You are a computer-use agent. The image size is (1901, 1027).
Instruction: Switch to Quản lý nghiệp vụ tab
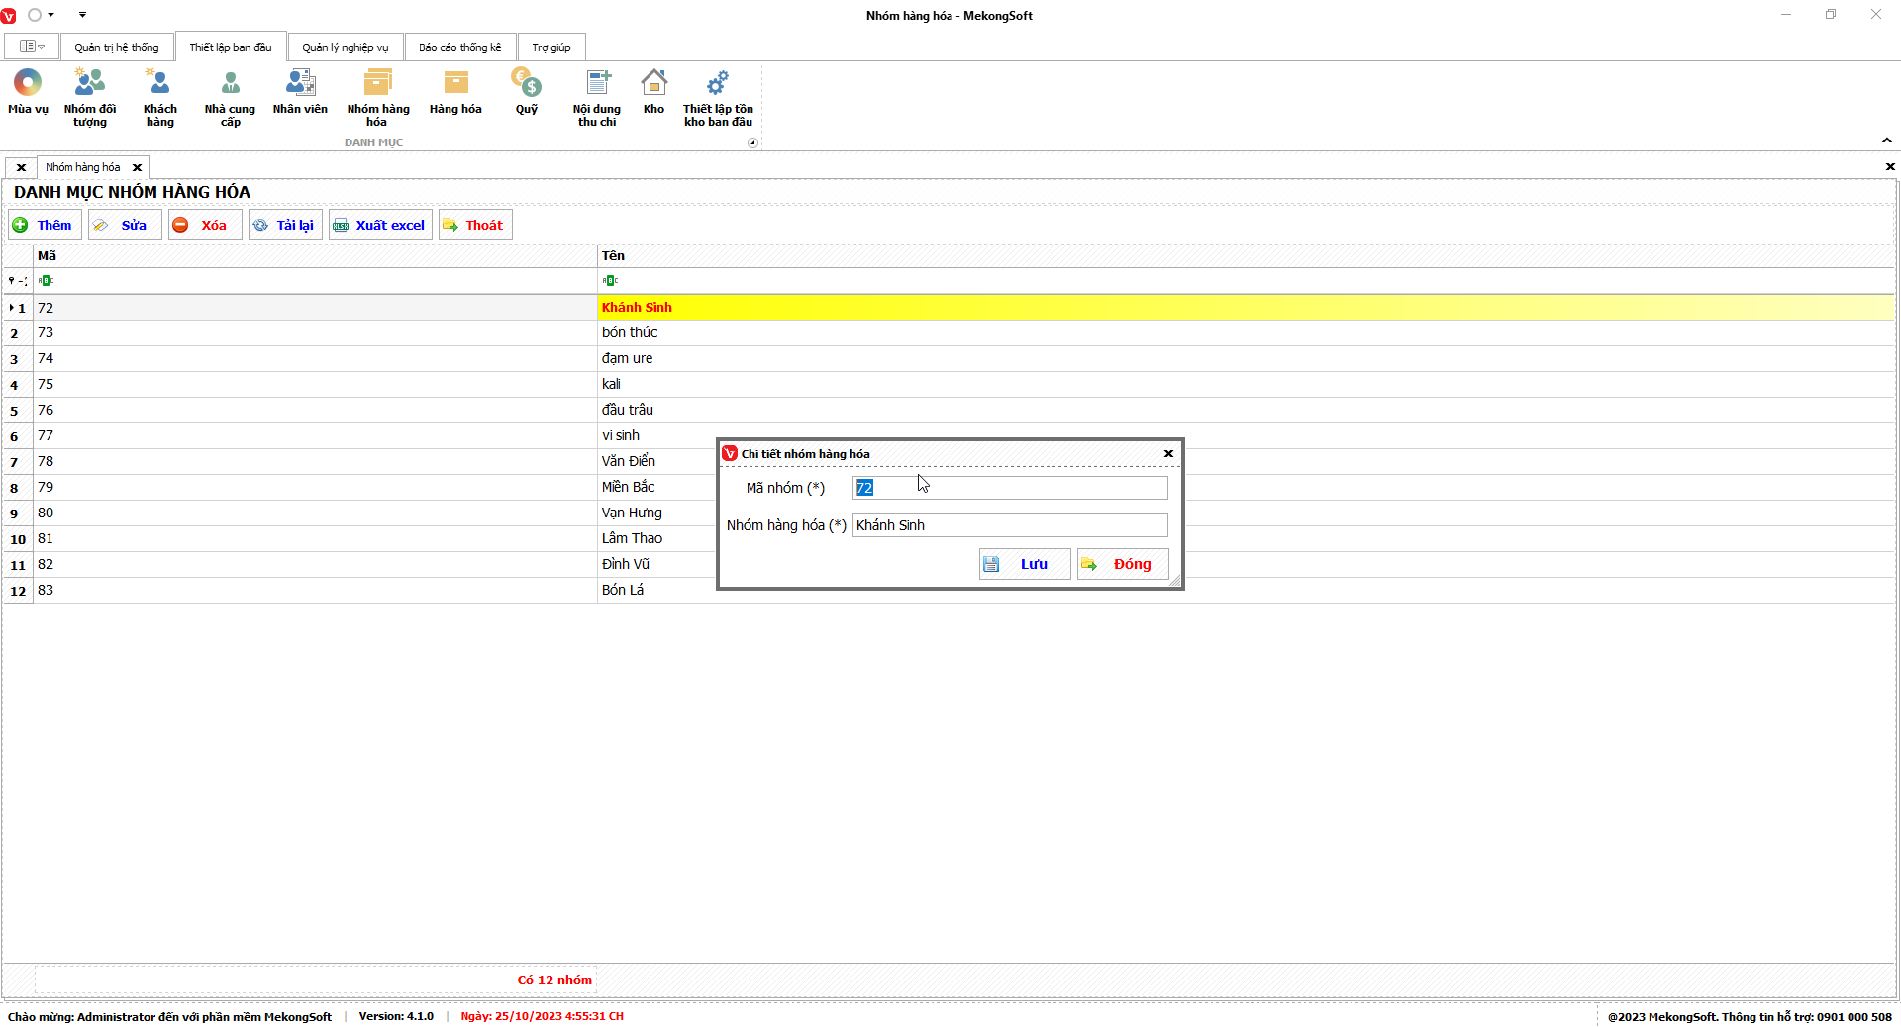click(346, 47)
